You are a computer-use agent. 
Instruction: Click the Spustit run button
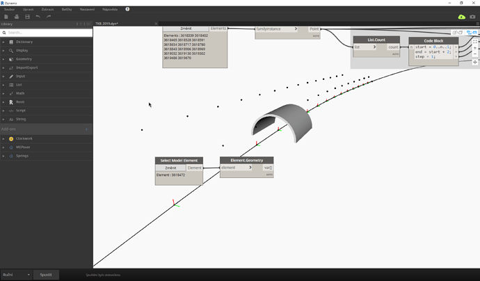(46, 275)
